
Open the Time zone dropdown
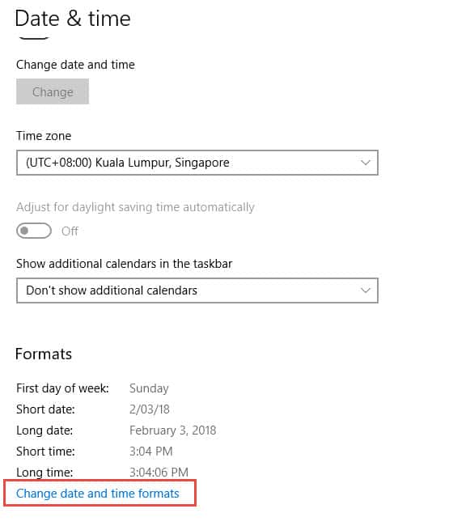coord(197,163)
